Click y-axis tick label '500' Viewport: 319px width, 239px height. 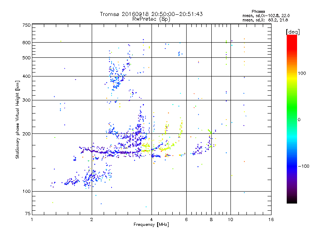tap(26, 58)
